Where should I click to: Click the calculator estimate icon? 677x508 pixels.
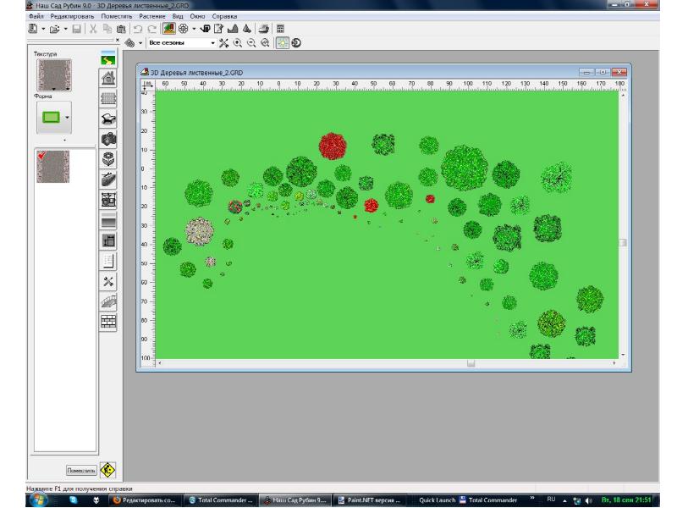pyautogui.click(x=280, y=29)
